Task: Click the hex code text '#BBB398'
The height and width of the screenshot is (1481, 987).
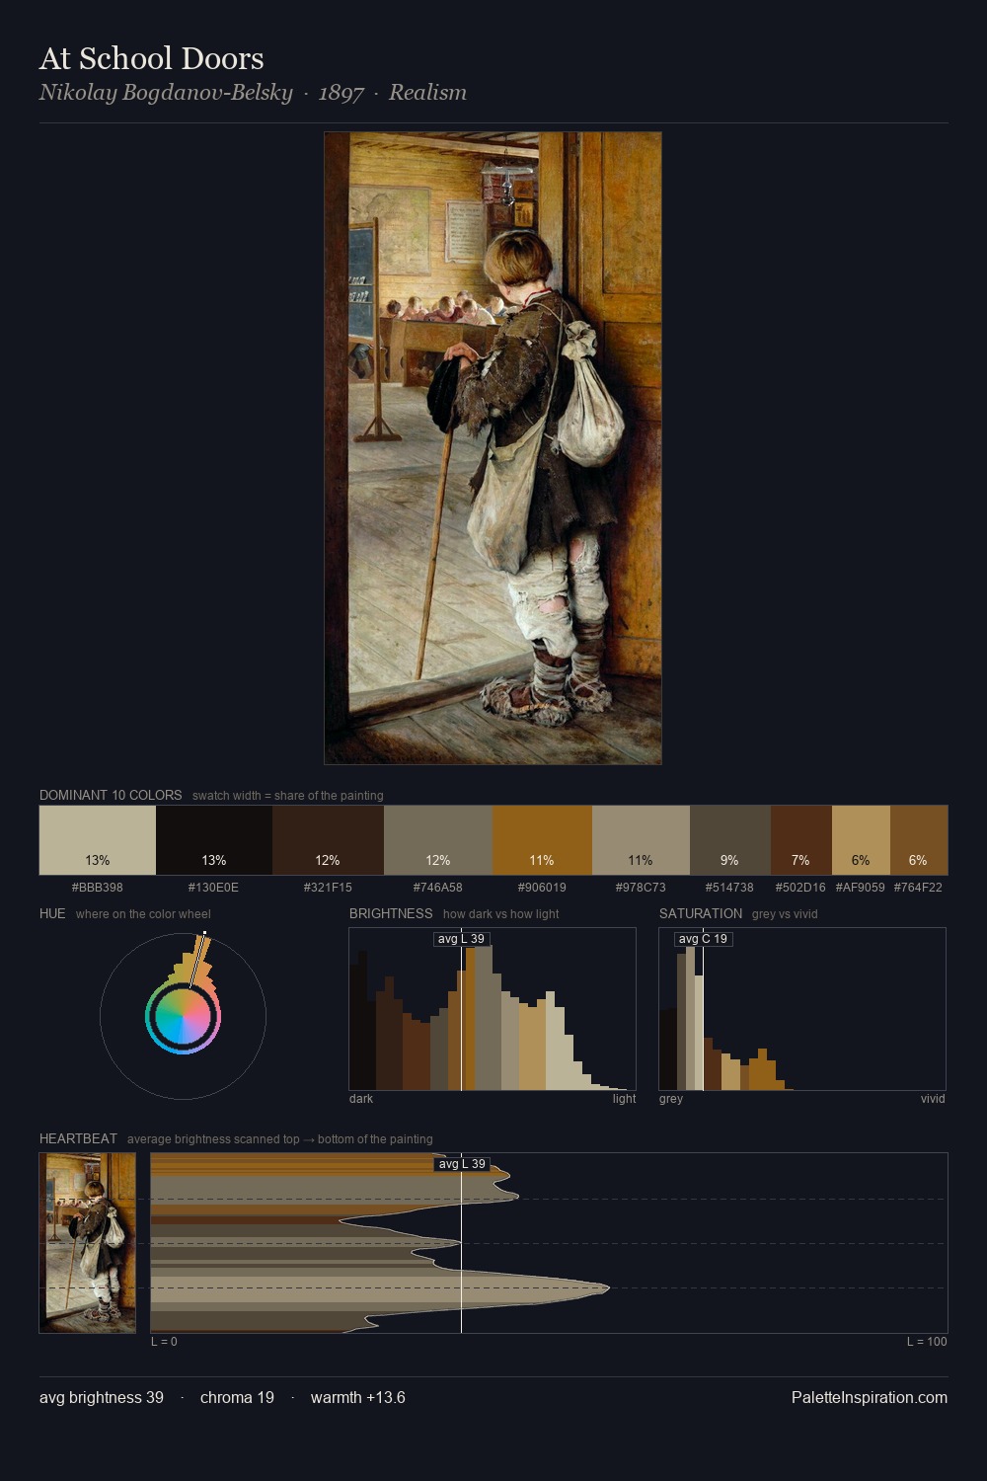Action: [98, 888]
